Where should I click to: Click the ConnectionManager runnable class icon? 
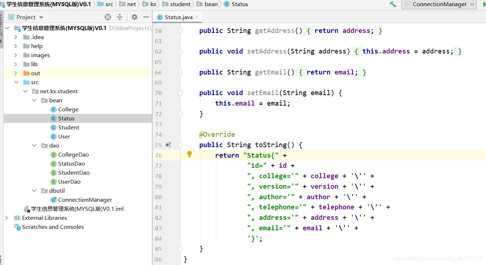tap(53, 200)
